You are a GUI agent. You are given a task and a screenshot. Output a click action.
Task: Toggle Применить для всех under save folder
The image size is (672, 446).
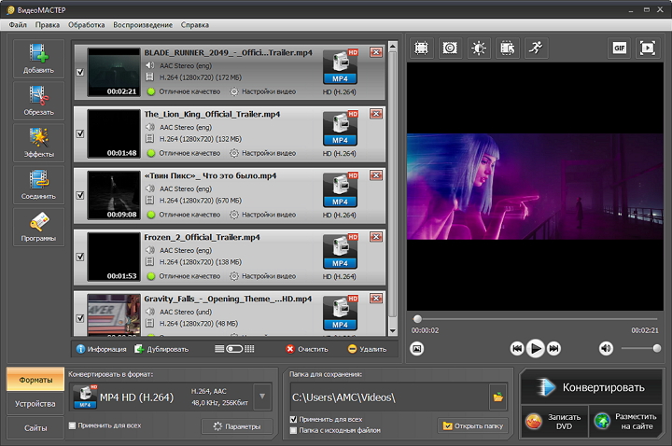(293, 420)
